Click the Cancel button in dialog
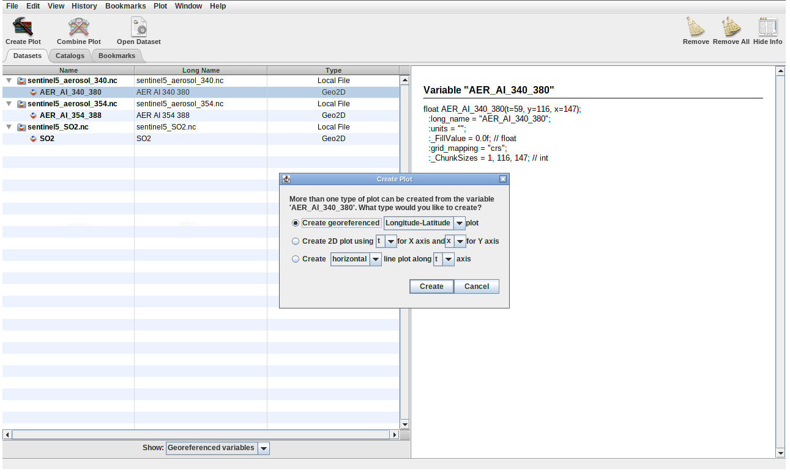This screenshot has width=790, height=474. [477, 286]
